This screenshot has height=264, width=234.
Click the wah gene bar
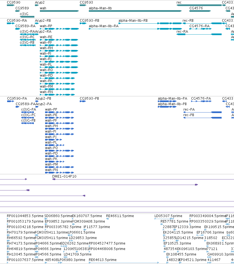point(59,11)
